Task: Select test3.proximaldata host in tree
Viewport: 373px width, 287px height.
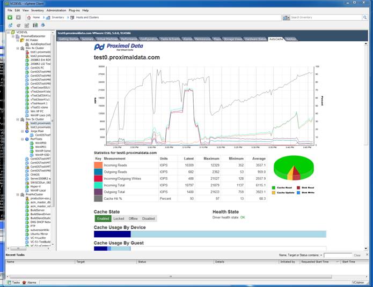Action: coord(40,127)
